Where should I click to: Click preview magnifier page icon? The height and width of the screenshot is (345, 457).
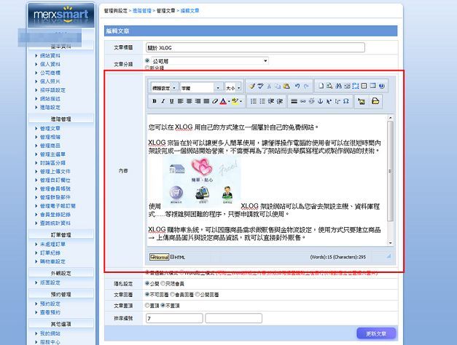(329, 86)
